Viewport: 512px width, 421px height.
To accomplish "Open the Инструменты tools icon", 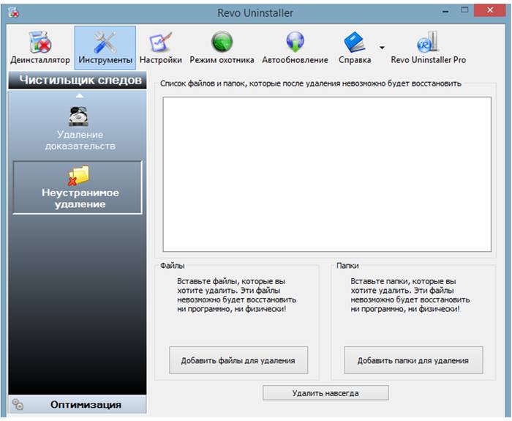I will click(x=105, y=42).
